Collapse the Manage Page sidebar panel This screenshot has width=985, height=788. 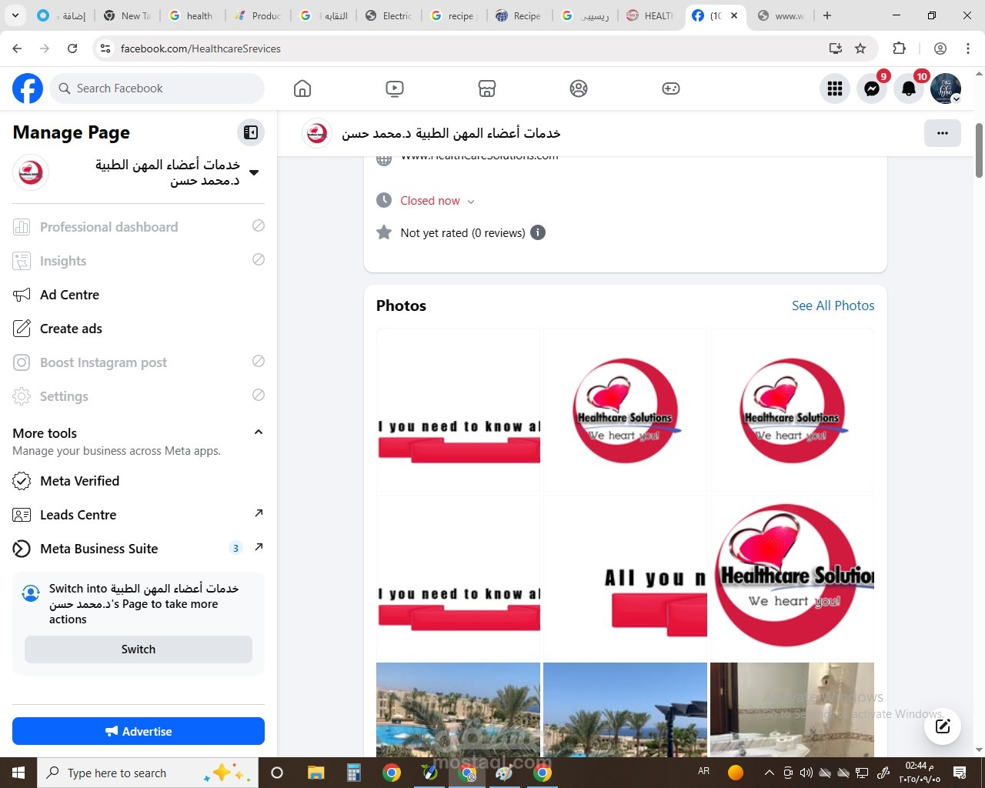point(251,132)
